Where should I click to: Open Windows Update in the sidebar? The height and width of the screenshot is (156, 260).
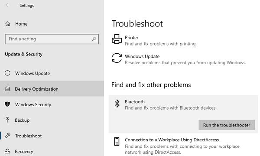pos(32,73)
